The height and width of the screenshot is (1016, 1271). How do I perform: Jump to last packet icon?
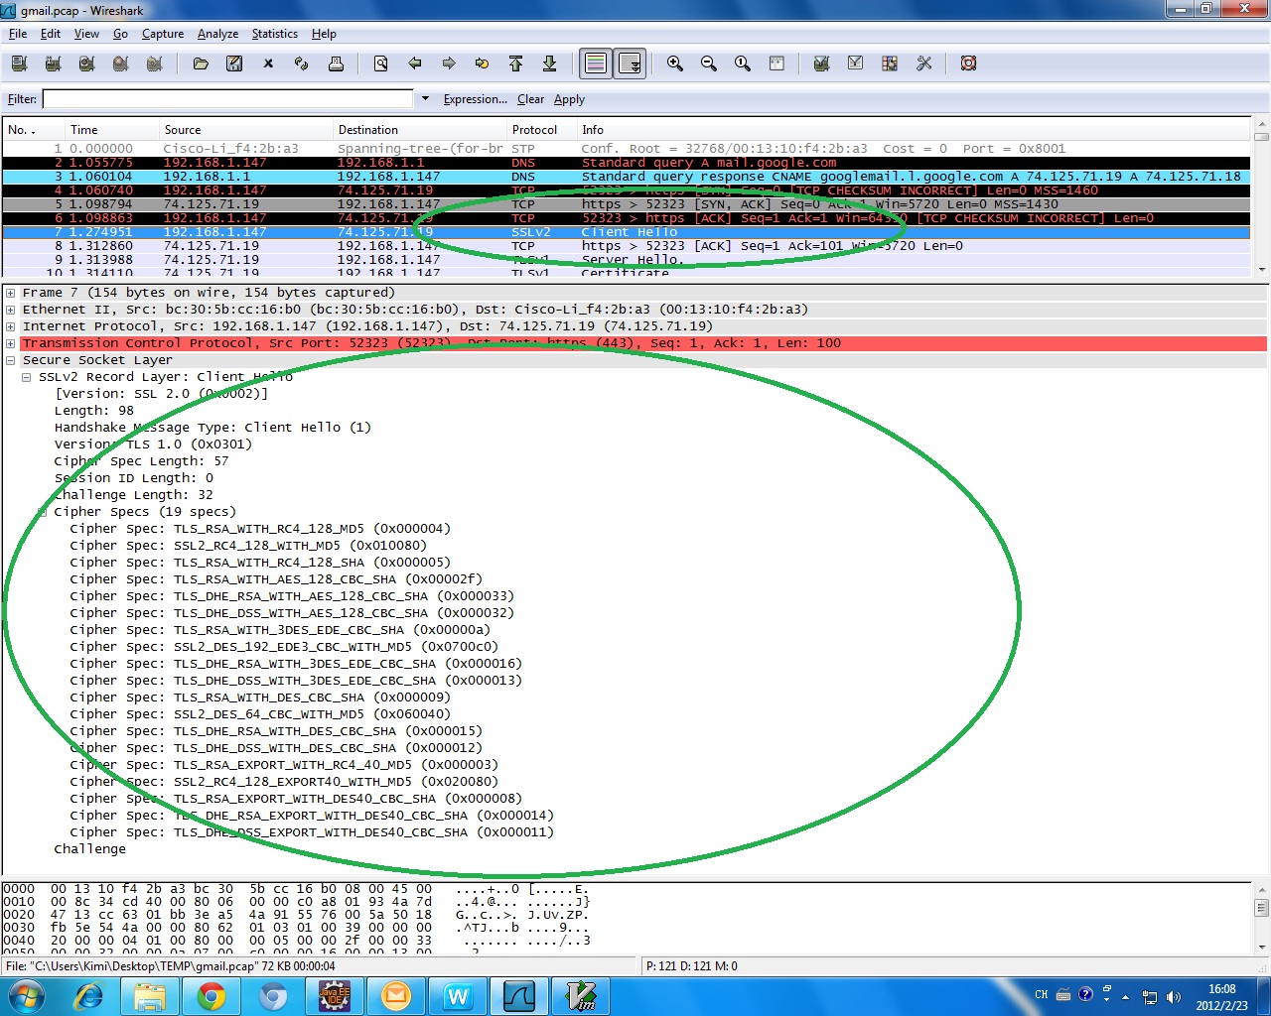[x=549, y=63]
